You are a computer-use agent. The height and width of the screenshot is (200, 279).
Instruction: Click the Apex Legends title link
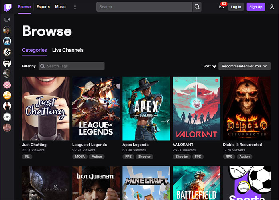[136, 145]
